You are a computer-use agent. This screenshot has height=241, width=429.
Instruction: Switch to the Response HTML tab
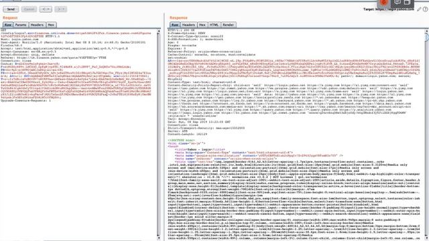tap(214, 25)
